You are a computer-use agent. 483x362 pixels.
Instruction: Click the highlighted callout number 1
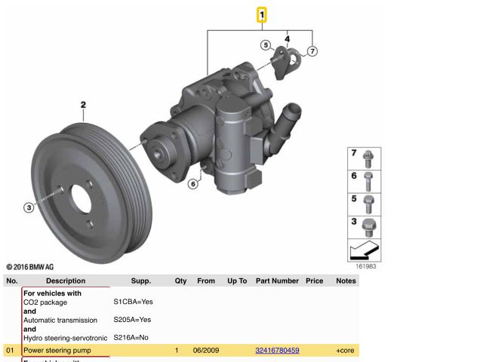(x=262, y=14)
